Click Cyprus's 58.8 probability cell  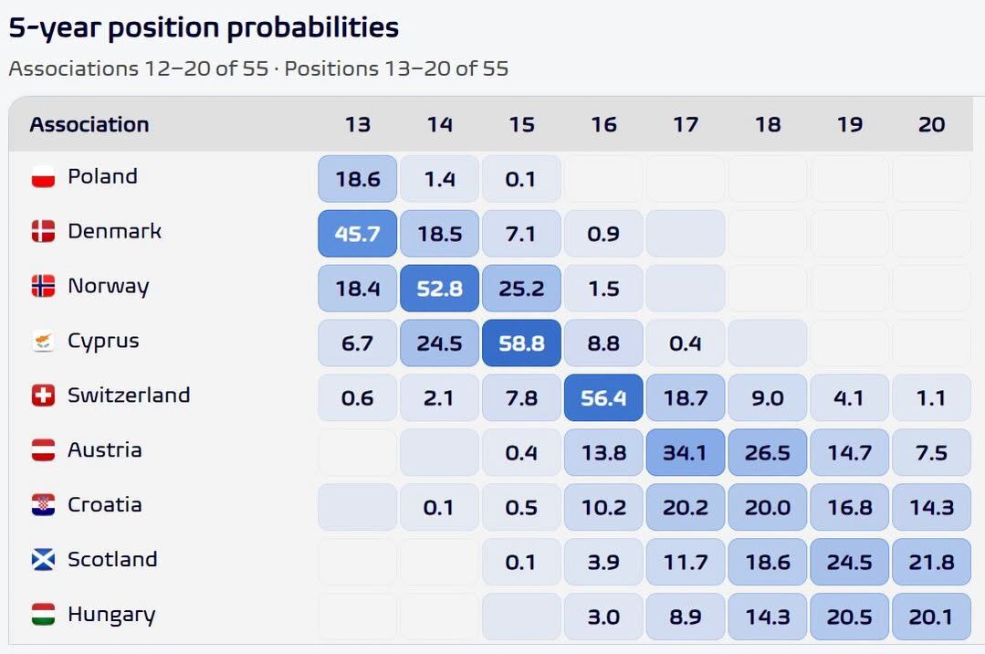(x=521, y=343)
